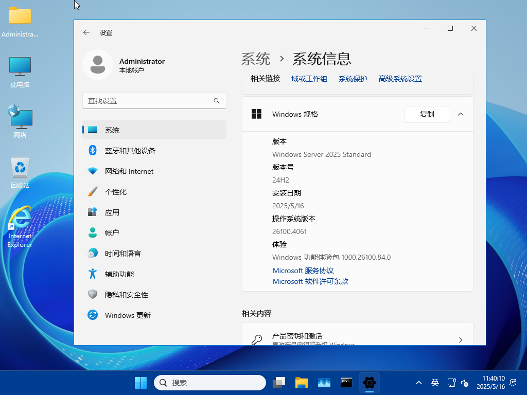Click the key icon for 产品密钥和激活

pos(257,340)
